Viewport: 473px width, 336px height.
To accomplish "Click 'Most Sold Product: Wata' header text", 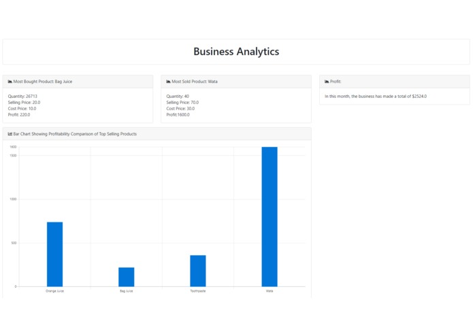I will tap(195, 82).
